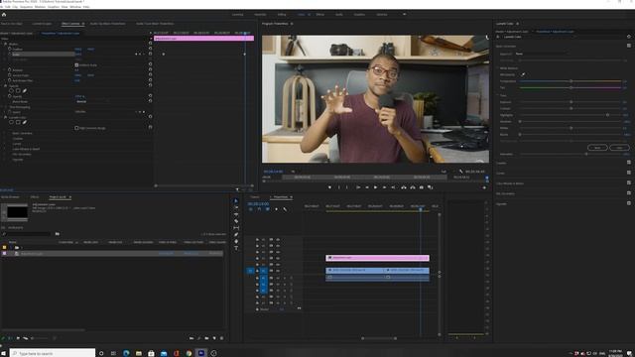Expand Creative section in the Lumetri Color panel
Screen dimensions: 635x357
(501, 163)
